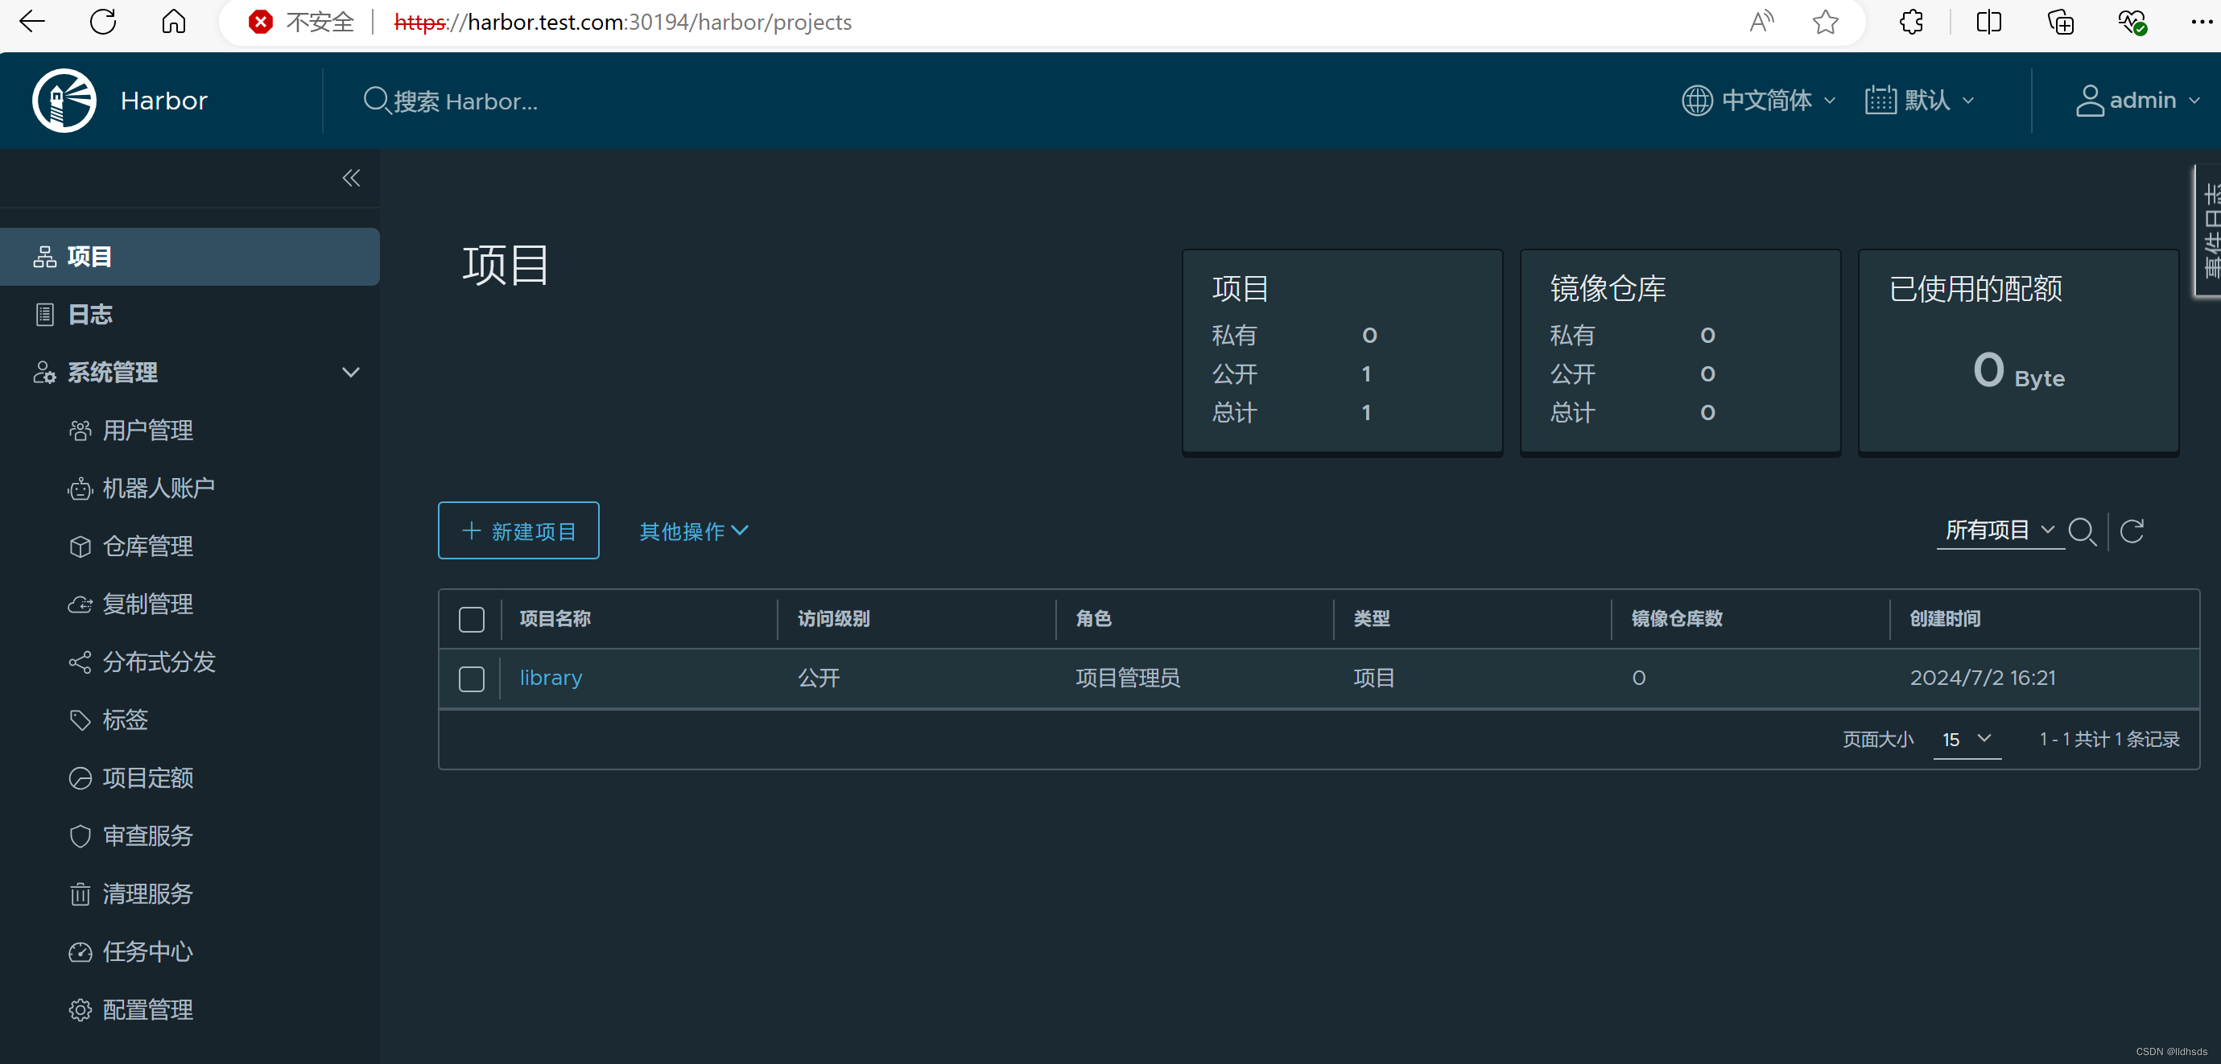The image size is (2221, 1064).
Task: Reload the page in the browser
Action: coord(104,22)
